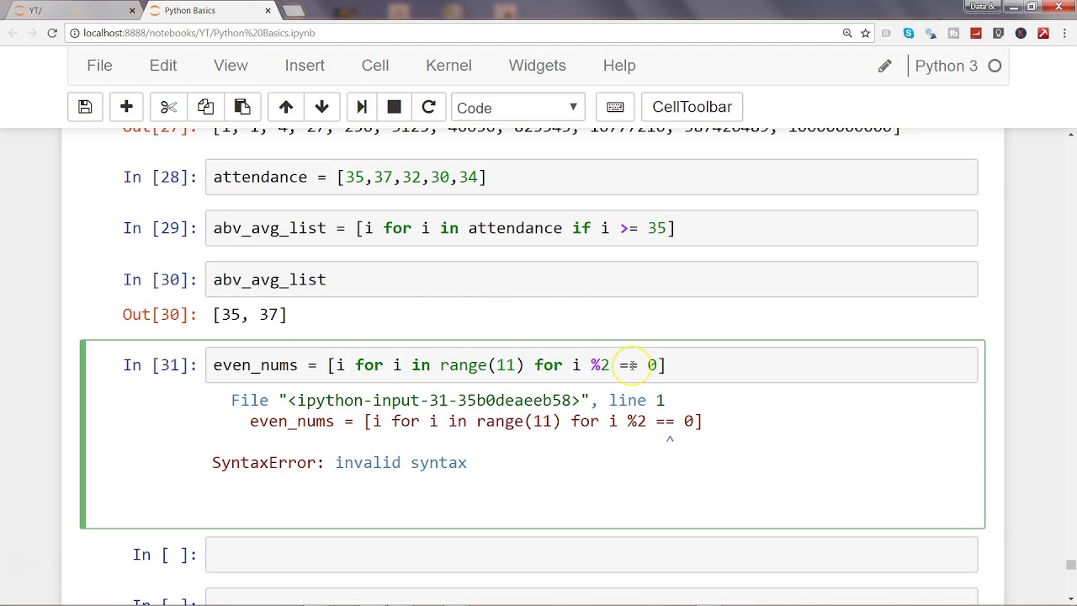Screen dimensions: 1077x606
Task: Open the command palette keyboard icon
Action: pos(615,107)
